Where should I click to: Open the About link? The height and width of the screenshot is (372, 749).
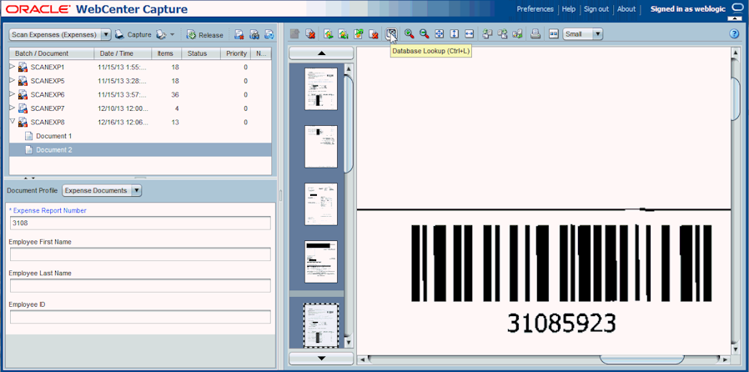coord(626,9)
